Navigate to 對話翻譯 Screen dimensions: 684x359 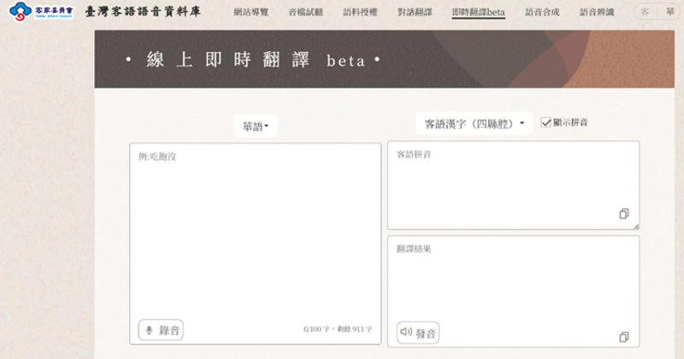tap(415, 13)
